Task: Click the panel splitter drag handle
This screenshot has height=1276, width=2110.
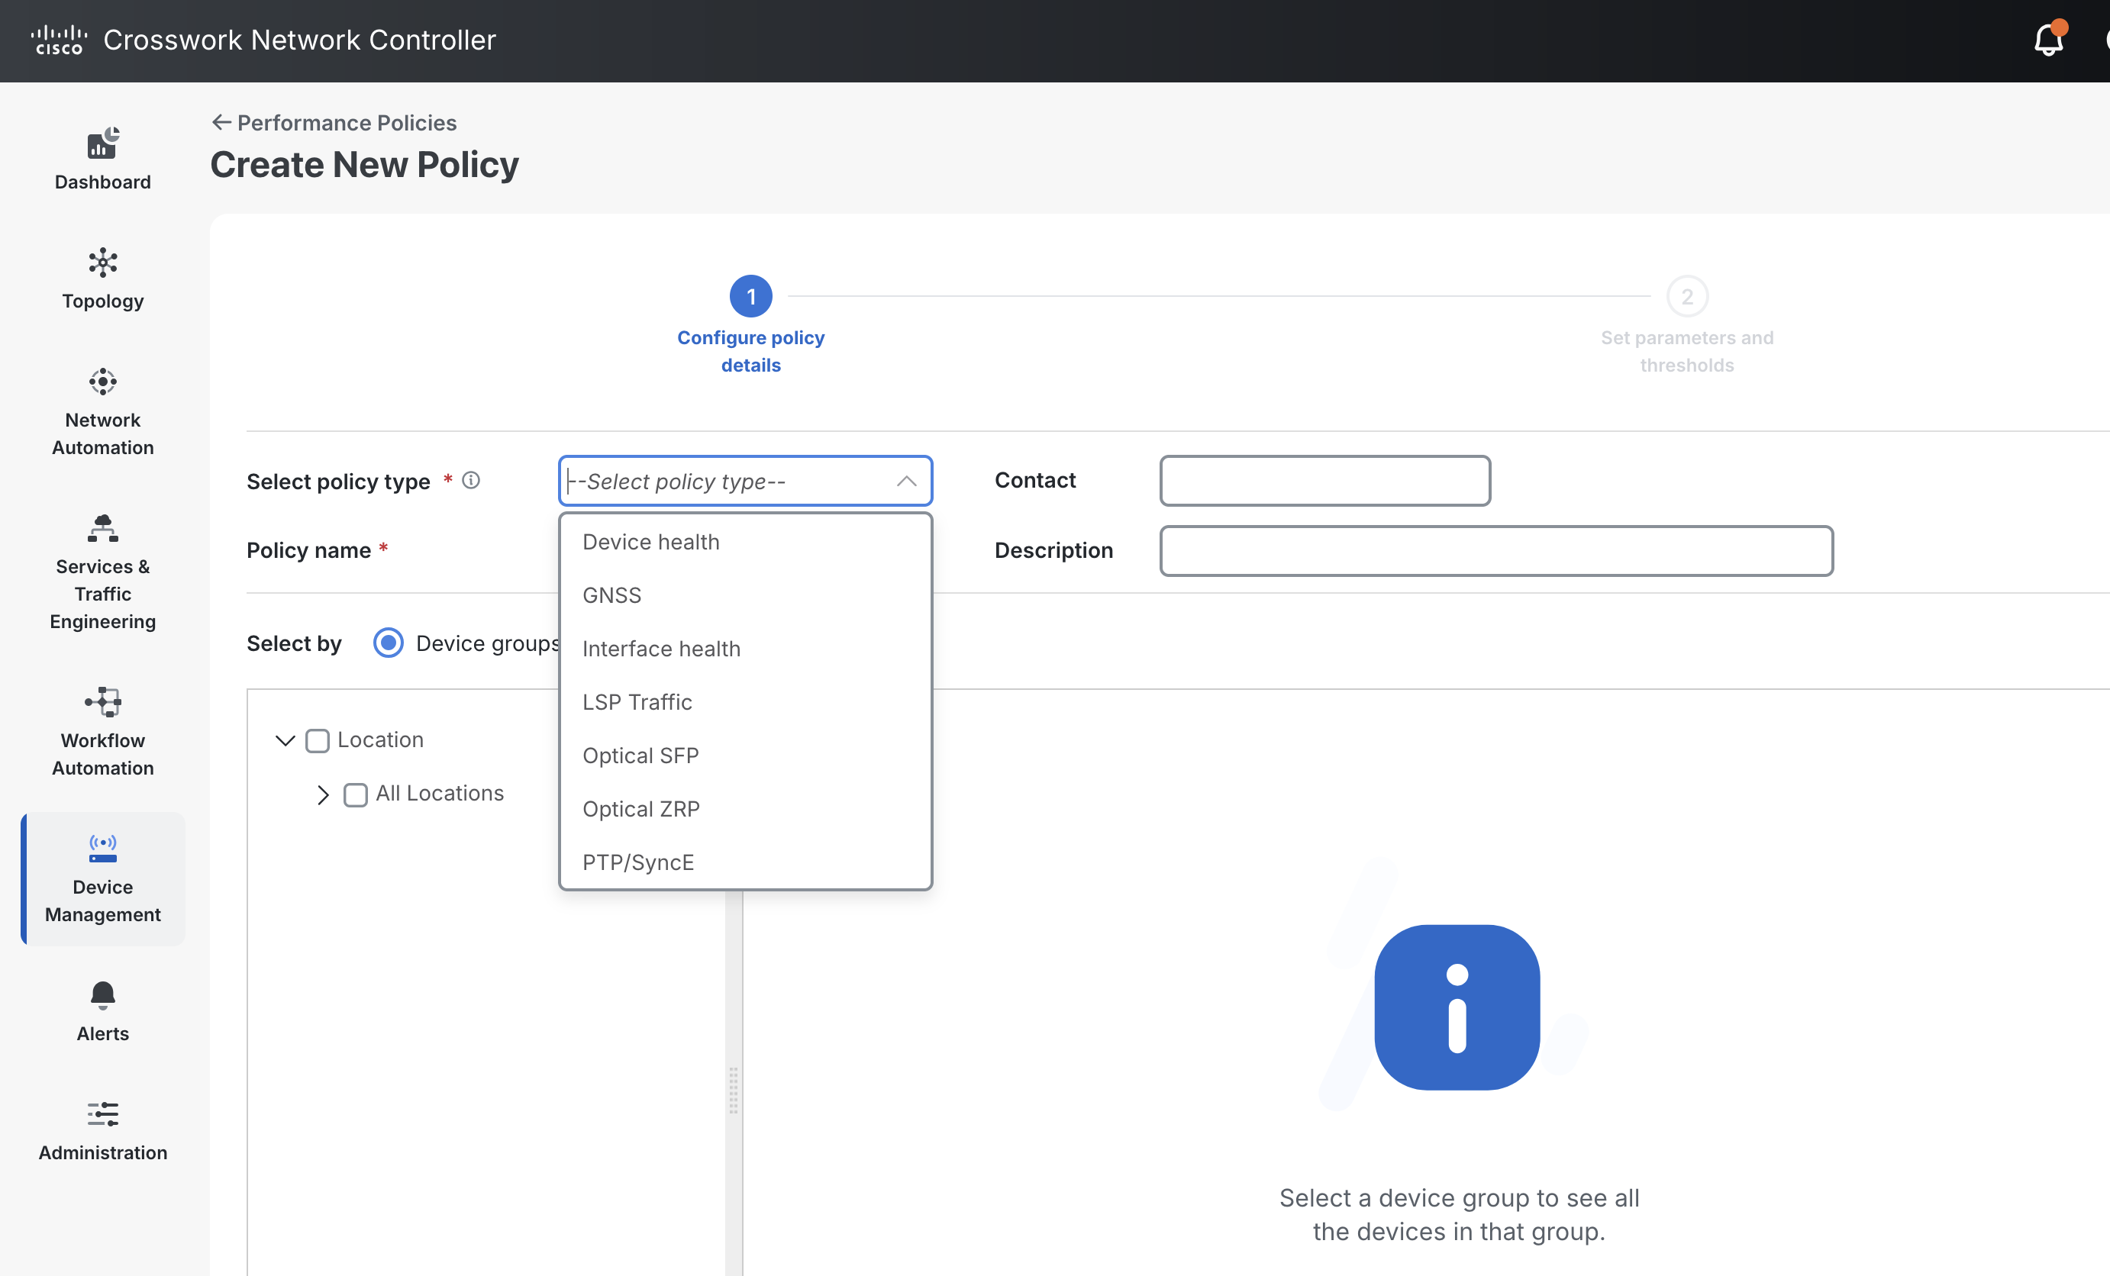Action: click(733, 1091)
